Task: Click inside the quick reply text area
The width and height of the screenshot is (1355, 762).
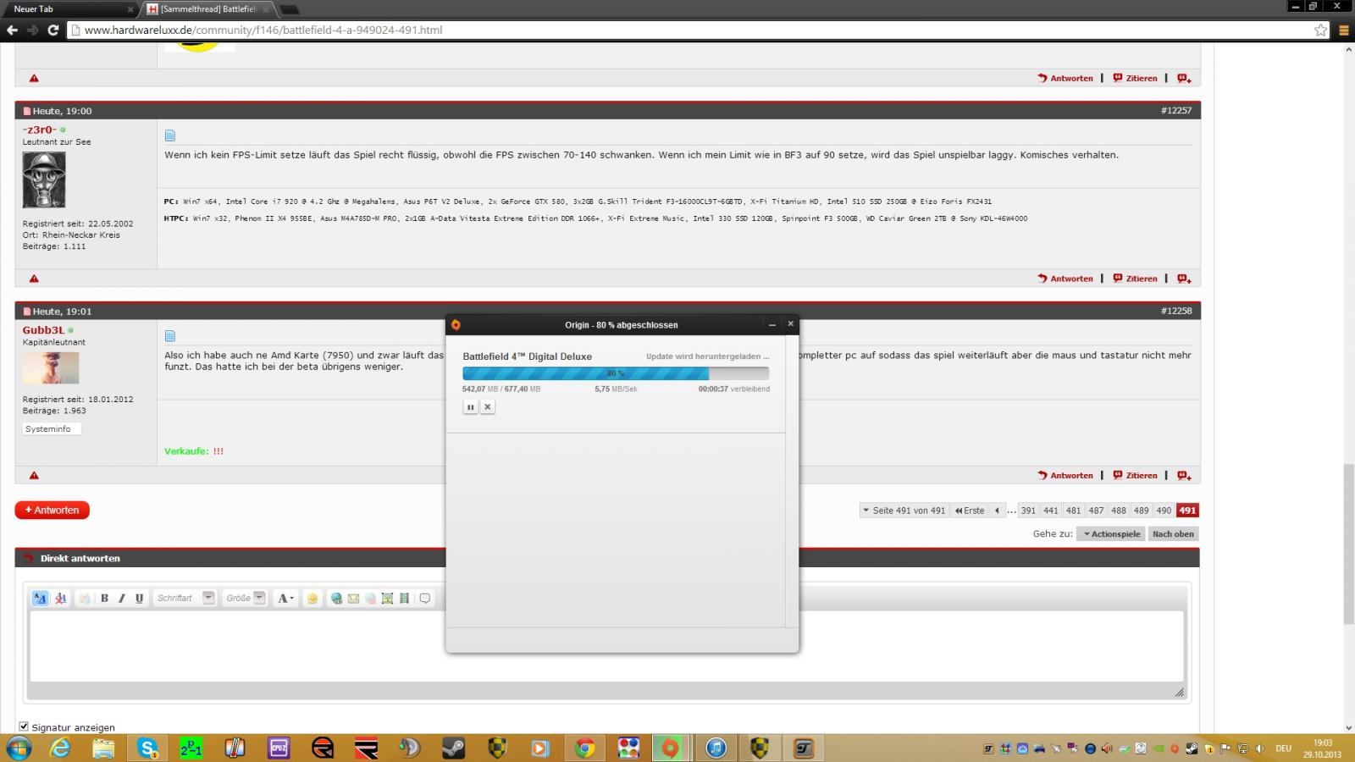Action: tap(606, 646)
